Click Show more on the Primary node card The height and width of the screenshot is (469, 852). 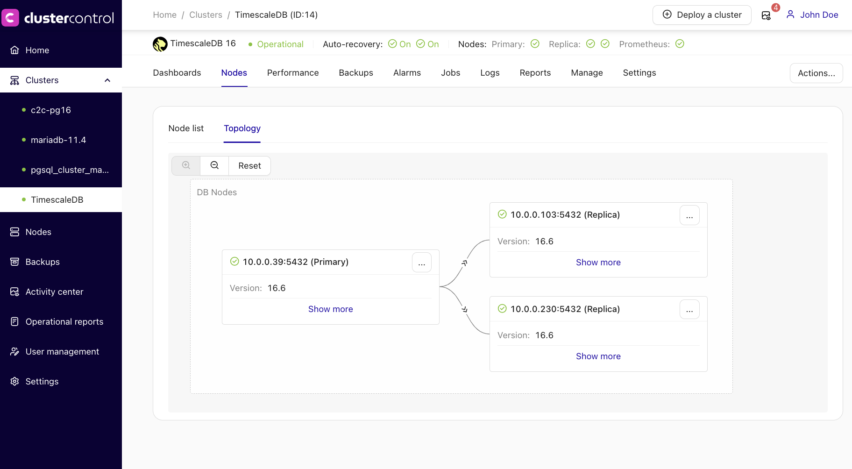click(330, 309)
